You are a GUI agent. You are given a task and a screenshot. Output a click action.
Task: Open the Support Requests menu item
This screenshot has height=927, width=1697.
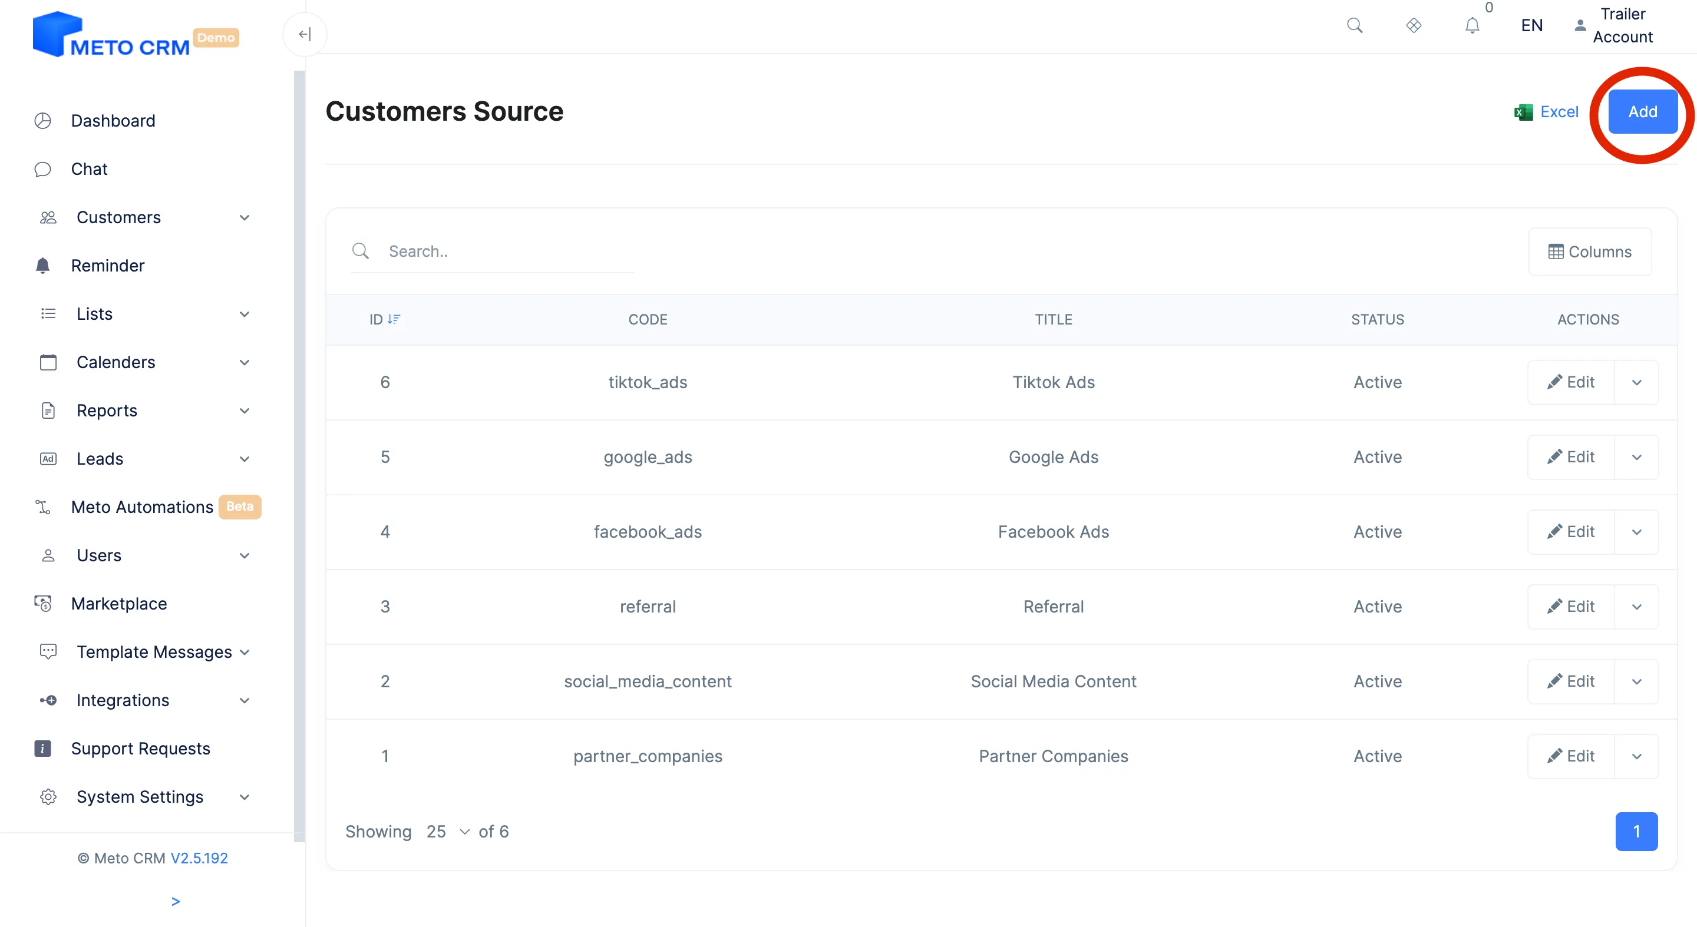click(x=140, y=749)
